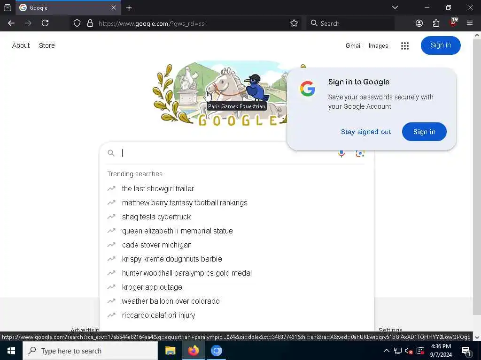Screen dimensions: 481x360
Task: Open the uBlock shield extension icon
Action: click(453, 22)
